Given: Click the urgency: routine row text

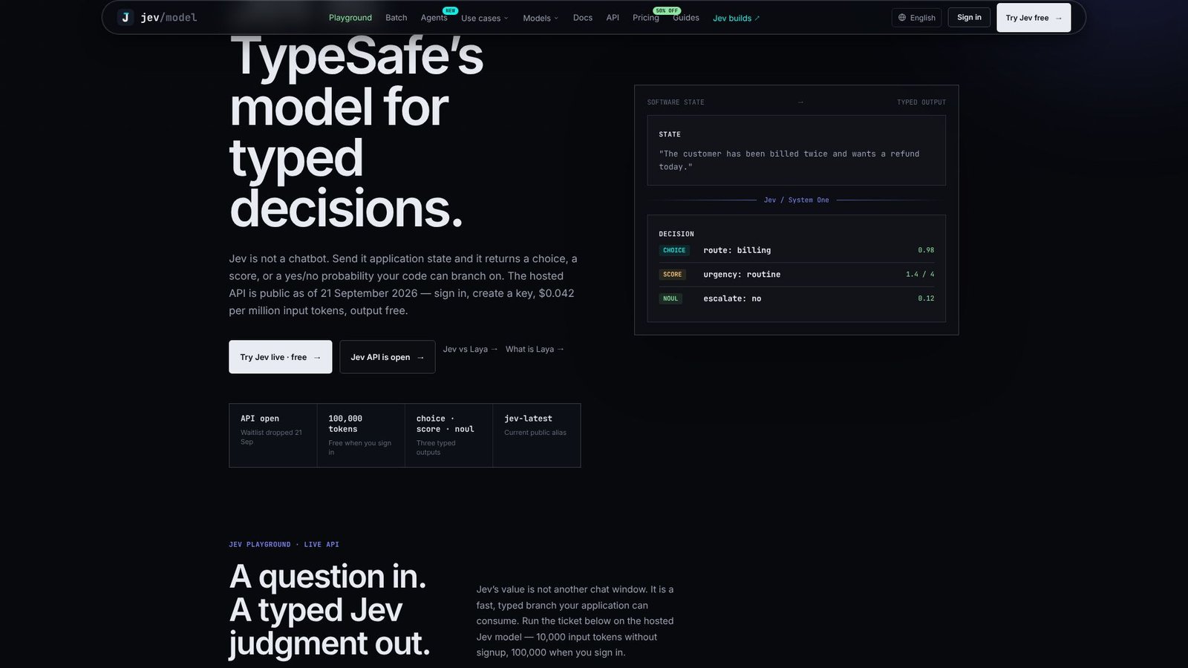Looking at the screenshot, I should click(x=742, y=275).
